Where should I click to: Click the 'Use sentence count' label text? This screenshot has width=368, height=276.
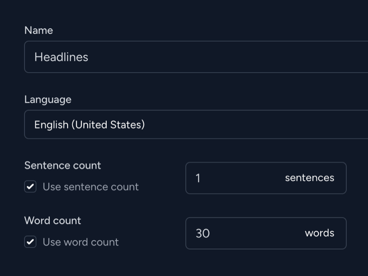tap(91, 187)
